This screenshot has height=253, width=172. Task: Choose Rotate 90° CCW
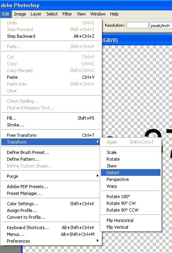(131, 210)
